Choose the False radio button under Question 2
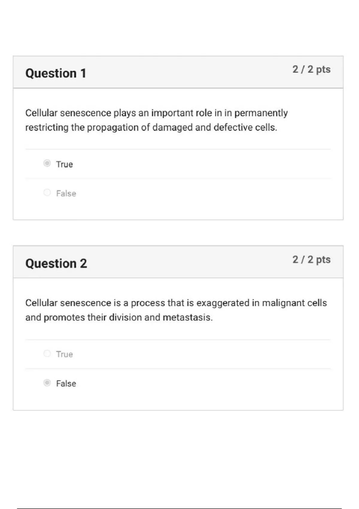 click(x=47, y=383)
